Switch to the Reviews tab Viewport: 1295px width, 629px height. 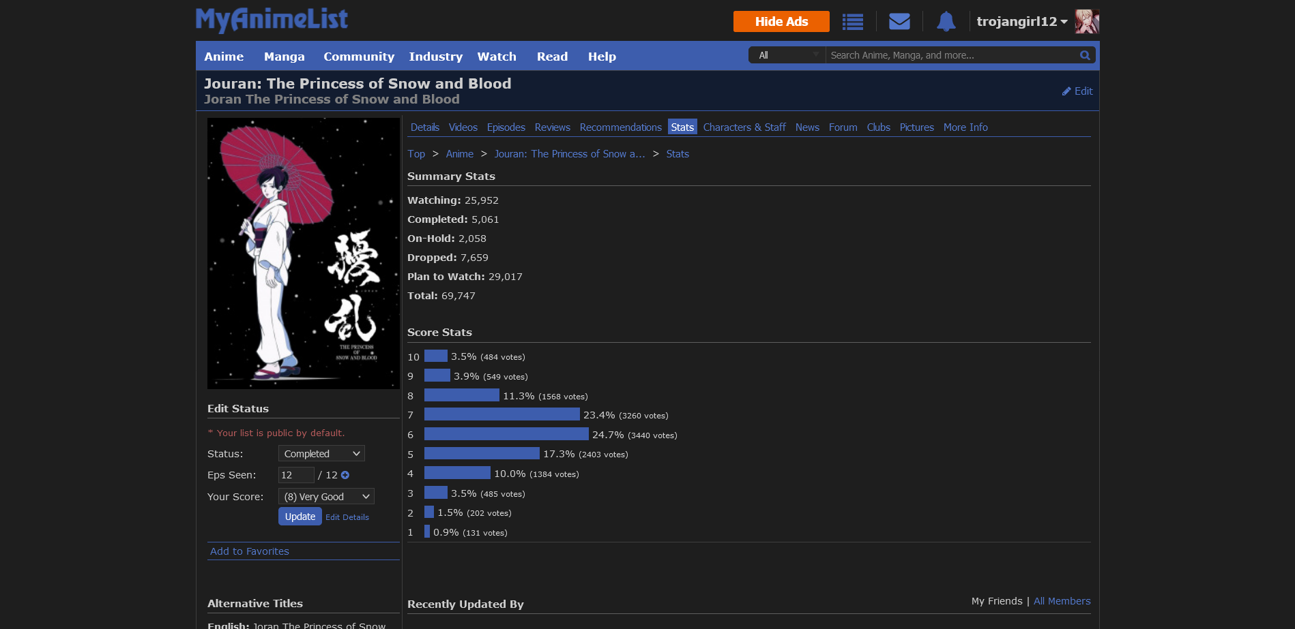pos(553,127)
